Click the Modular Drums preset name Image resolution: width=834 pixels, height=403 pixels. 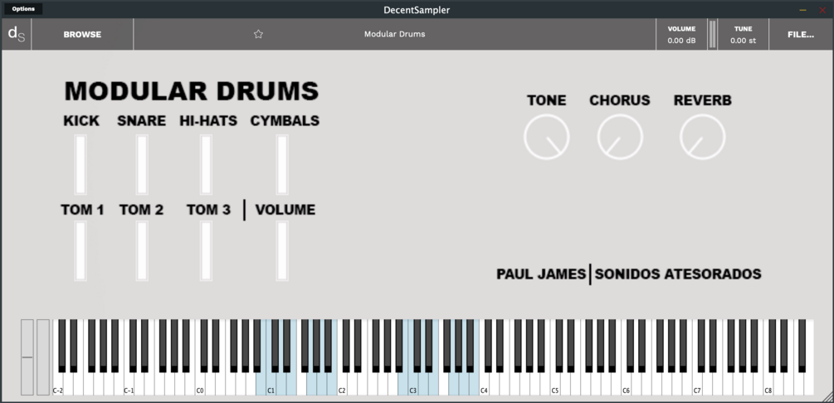click(x=395, y=34)
